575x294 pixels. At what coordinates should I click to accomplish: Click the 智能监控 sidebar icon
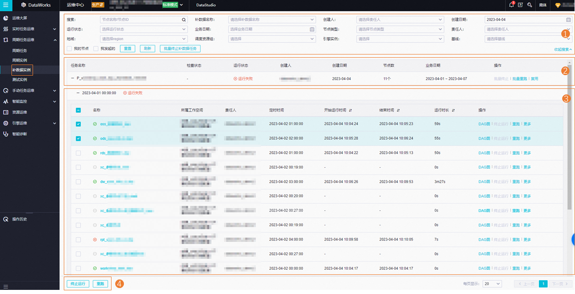pos(6,101)
